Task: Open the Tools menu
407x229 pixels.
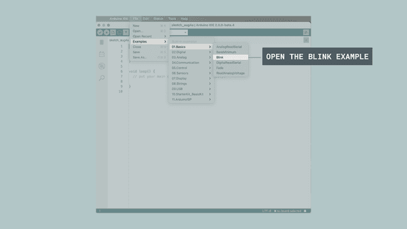Action: (x=172, y=19)
